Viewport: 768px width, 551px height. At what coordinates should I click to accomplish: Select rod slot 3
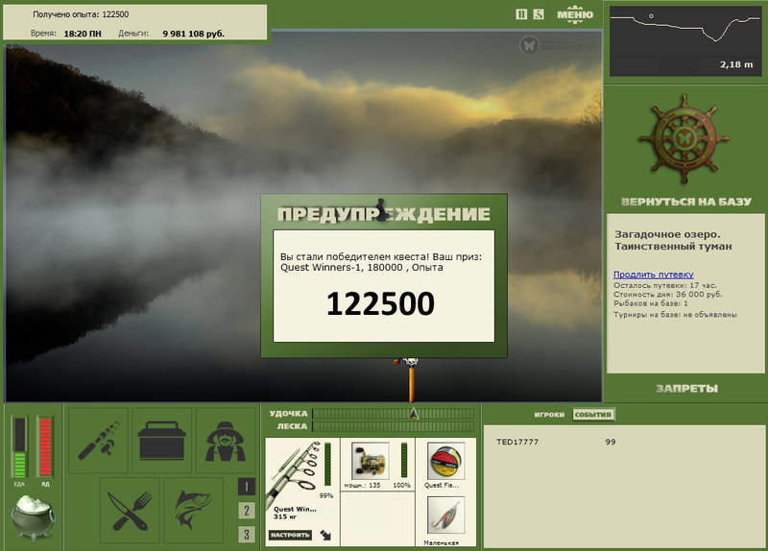pyautogui.click(x=247, y=534)
